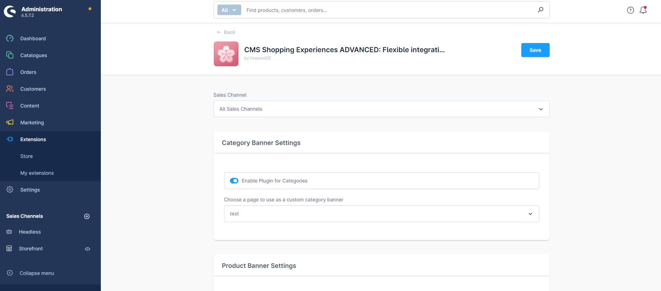Click the plugin title heading text
Screen dimensions: 661x291
pos(345,50)
